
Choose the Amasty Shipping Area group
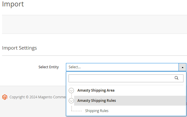(x=96, y=90)
